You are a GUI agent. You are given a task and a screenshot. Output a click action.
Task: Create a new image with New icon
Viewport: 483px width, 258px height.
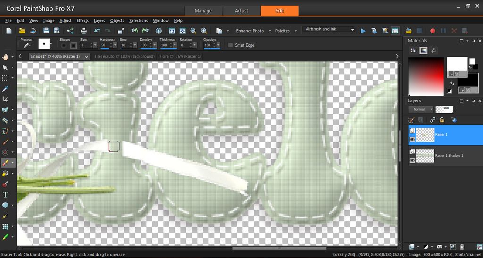pos(9,31)
